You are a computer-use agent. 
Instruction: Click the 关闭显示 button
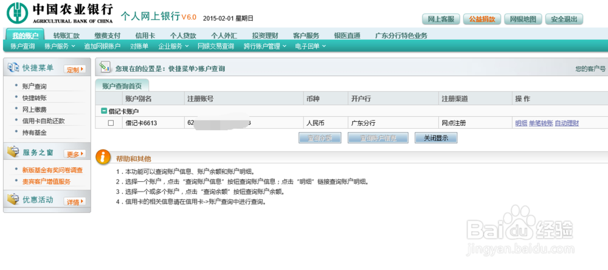click(x=436, y=137)
